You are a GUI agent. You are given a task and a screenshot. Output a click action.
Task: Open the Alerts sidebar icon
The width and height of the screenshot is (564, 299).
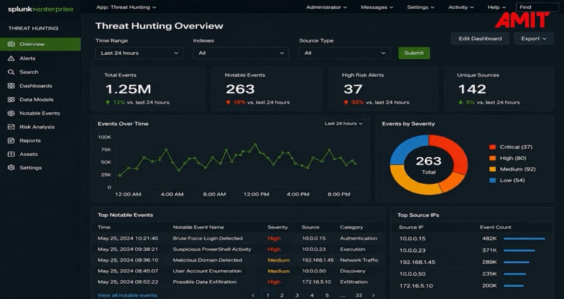point(11,58)
